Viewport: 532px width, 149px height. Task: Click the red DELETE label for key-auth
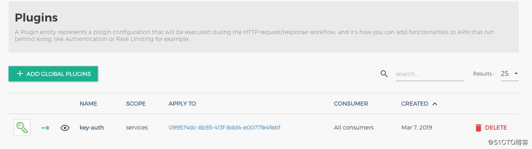click(x=496, y=127)
